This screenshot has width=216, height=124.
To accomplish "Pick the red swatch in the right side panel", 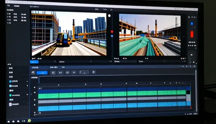I will point(192,34).
